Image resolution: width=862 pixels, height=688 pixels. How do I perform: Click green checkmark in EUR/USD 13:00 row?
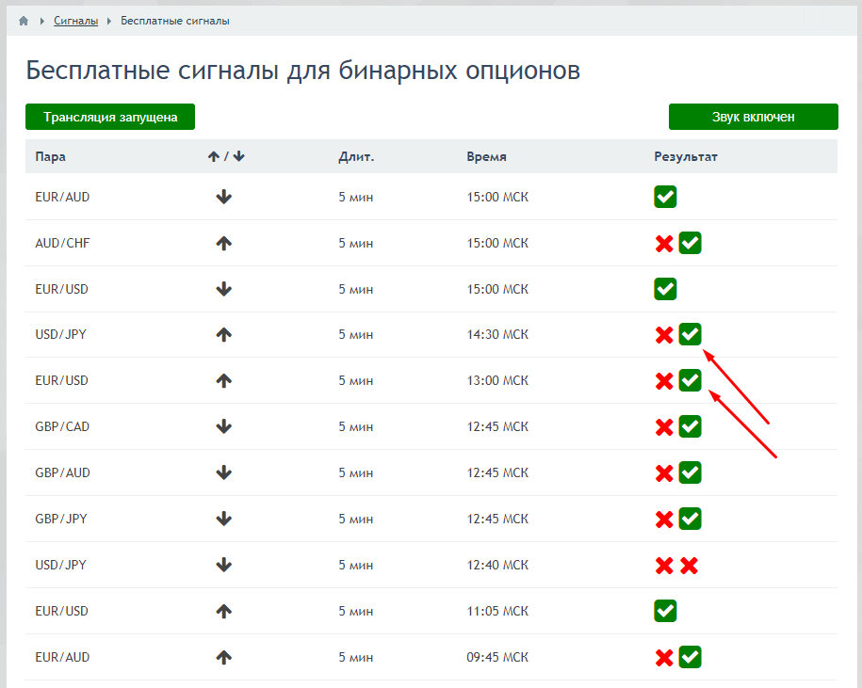pos(690,380)
